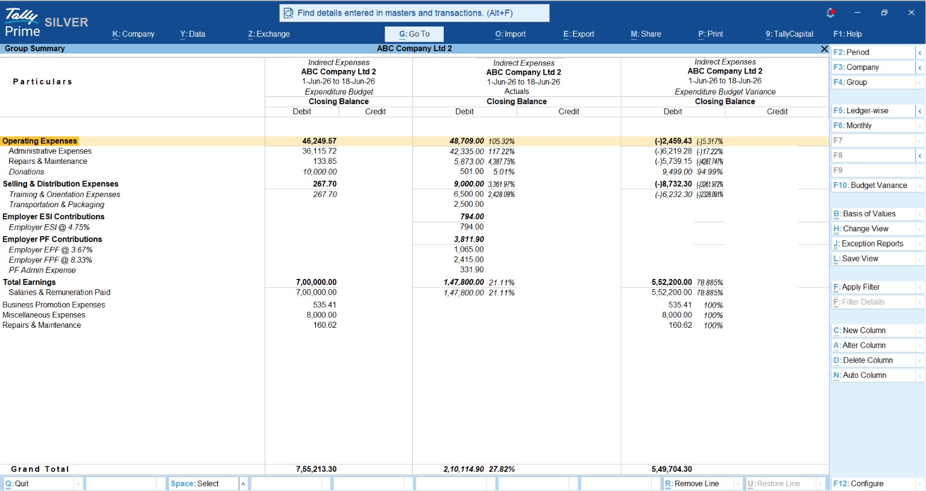
Task: Click F4: Group button
Action: (x=873, y=83)
